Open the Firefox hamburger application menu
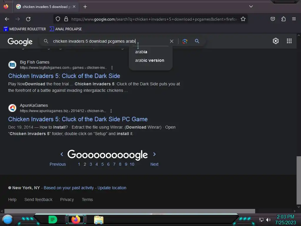This screenshot has width=301, height=226. point(294,19)
